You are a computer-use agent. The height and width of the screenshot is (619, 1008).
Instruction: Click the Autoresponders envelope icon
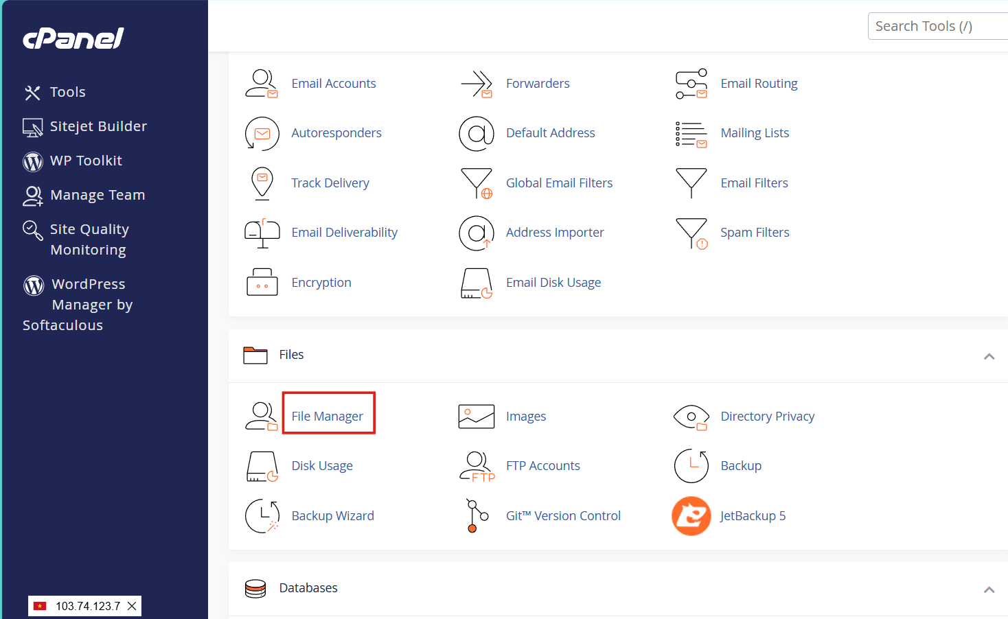click(262, 133)
